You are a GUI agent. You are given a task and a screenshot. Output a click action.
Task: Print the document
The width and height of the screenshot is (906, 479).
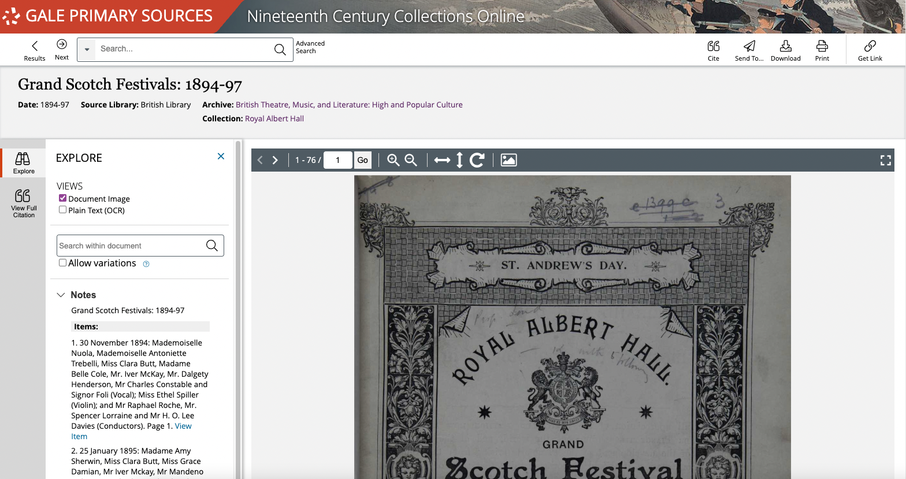(x=822, y=50)
